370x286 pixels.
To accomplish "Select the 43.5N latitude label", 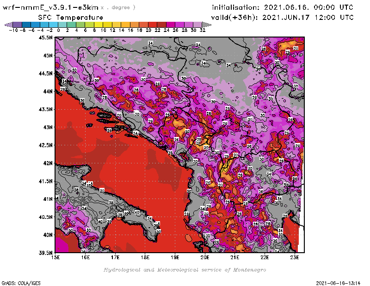I will coord(45,109).
